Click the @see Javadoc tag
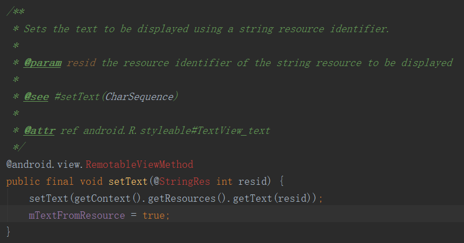This screenshot has height=243, width=464. click(36, 97)
